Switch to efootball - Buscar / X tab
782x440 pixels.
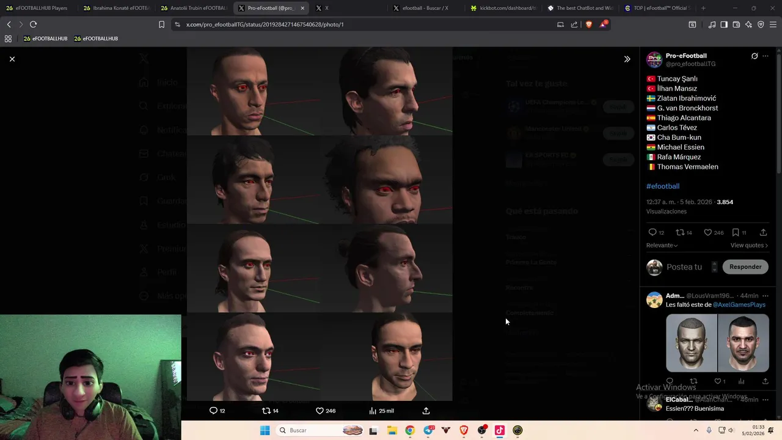[425, 8]
